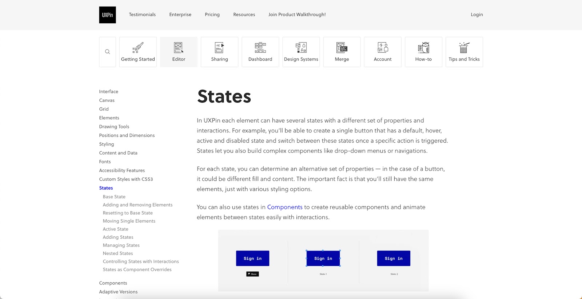The width and height of the screenshot is (582, 299).
Task: Go to the Styling page
Action: click(x=107, y=144)
